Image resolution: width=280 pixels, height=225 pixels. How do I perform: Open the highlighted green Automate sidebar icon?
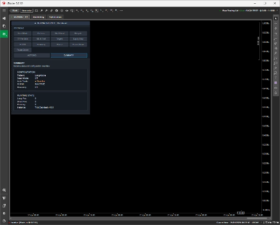point(4,34)
